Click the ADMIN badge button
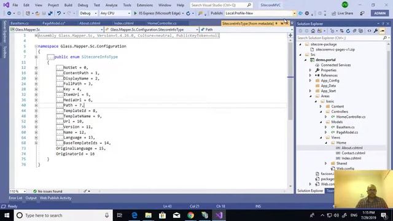This screenshot has width=393, height=221. tap(379, 14)
